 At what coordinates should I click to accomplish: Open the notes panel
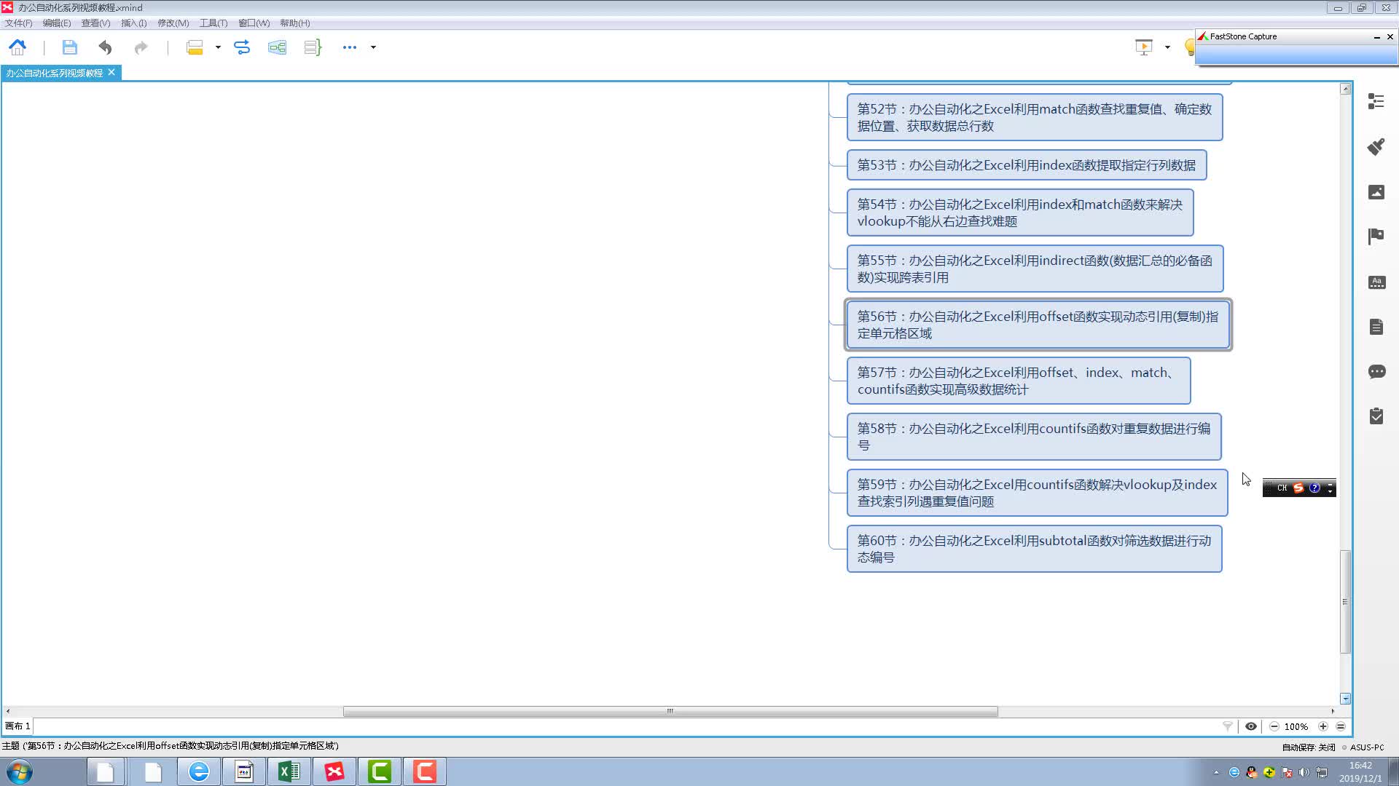(x=1376, y=326)
